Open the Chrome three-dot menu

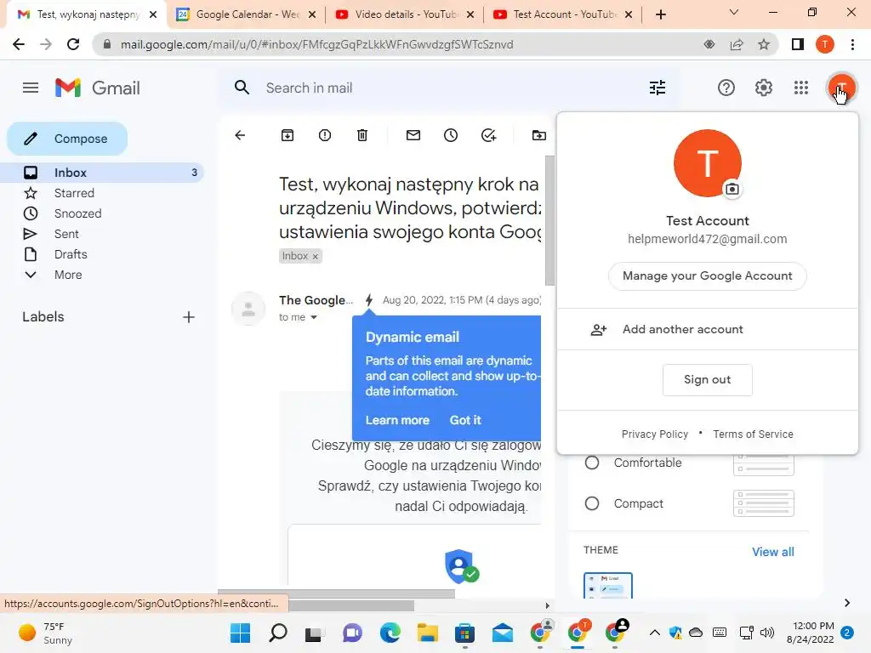852,44
